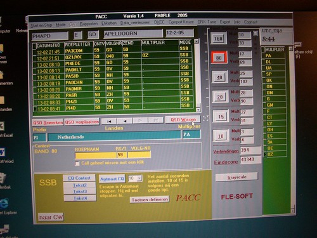317x238 pixels.
Task: Click the APELDOORN location field
Action: (x=133, y=34)
